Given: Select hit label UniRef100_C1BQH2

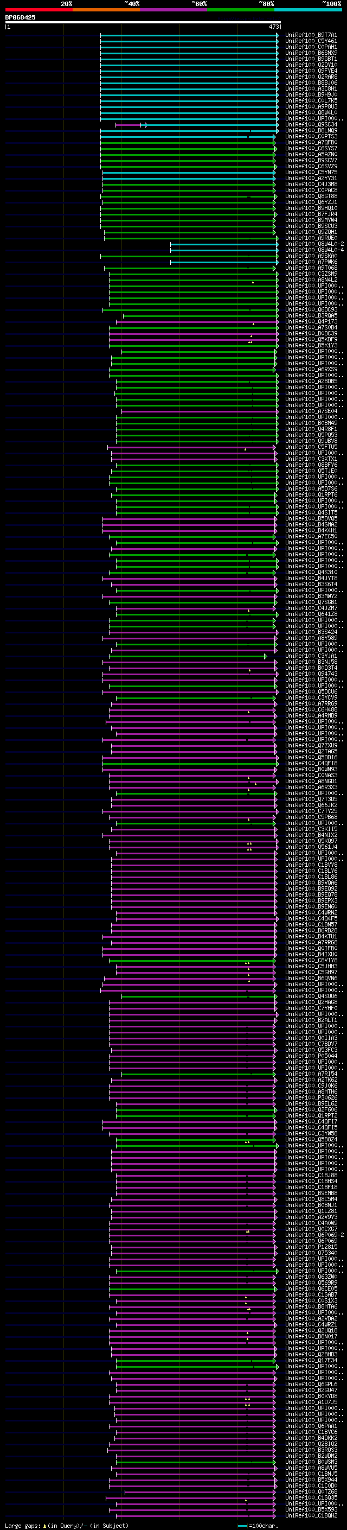Looking at the screenshot, I should [x=311, y=1515].
